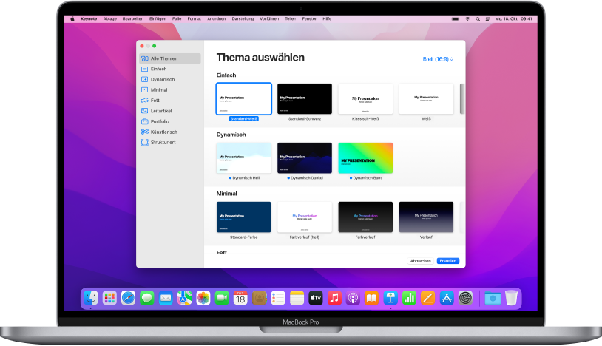The image size is (602, 346).
Task: Open the Contacts app in Dock
Action: click(260, 298)
